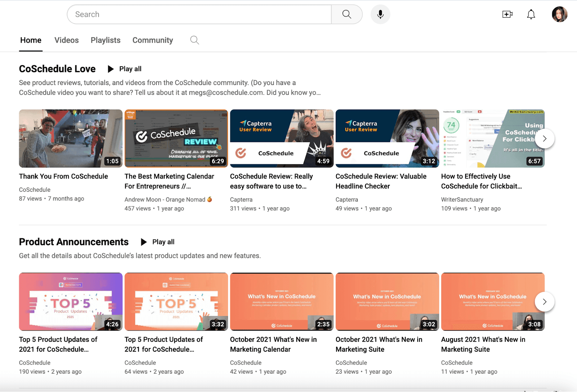
Task: Click inside the Search input field
Action: (x=198, y=14)
